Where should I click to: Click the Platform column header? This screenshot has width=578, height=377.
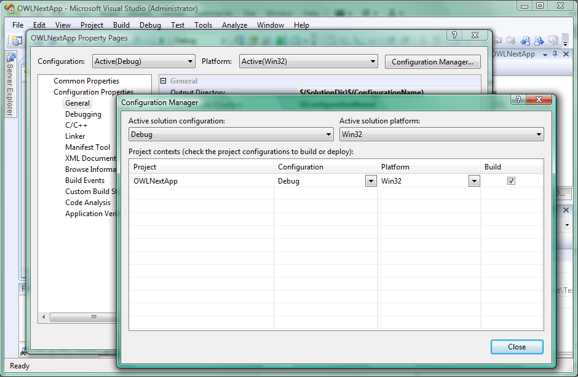429,167
